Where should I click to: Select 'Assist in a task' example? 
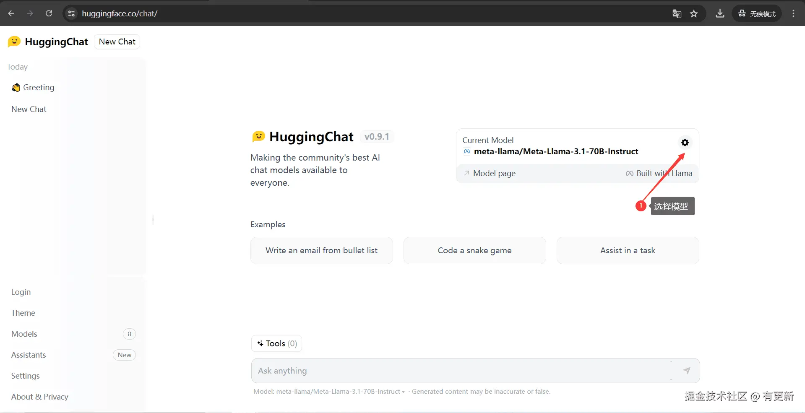point(628,250)
